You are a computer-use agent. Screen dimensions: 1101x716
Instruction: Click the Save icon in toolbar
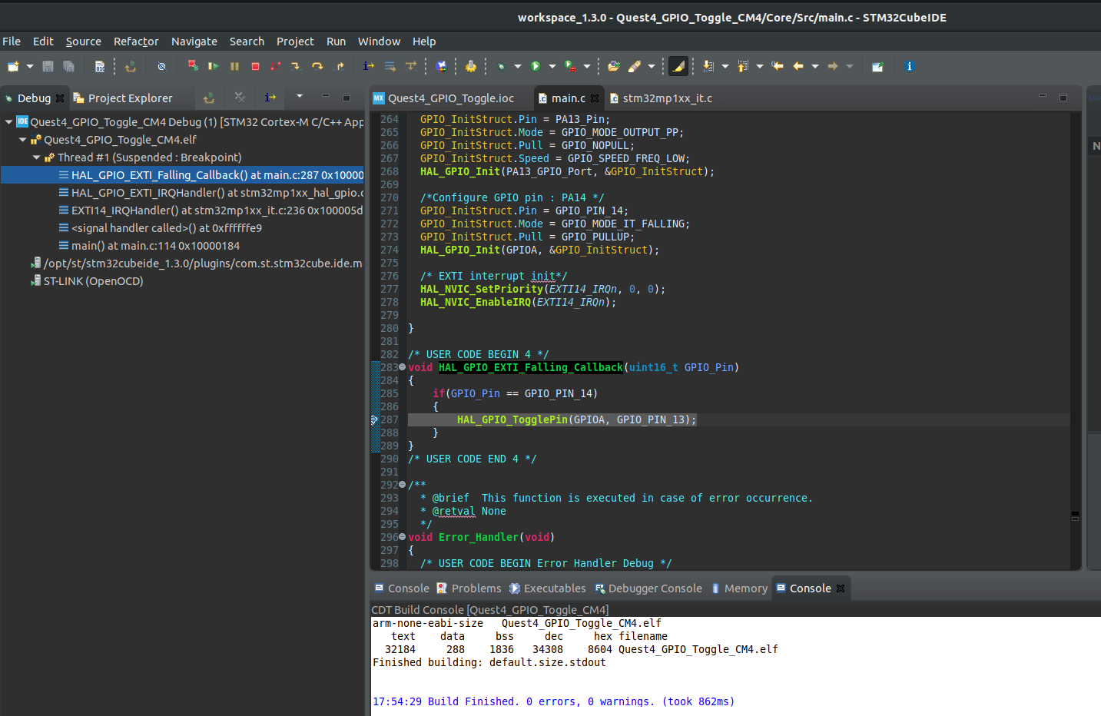pyautogui.click(x=48, y=67)
